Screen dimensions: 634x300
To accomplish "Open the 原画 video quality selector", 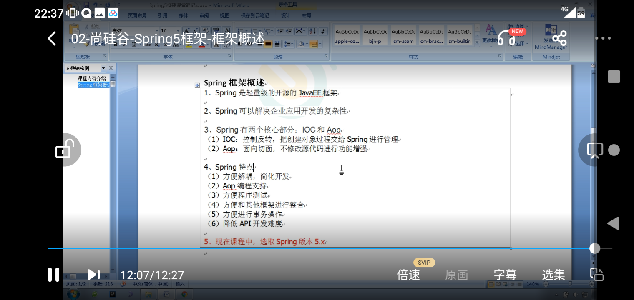I will [x=457, y=275].
